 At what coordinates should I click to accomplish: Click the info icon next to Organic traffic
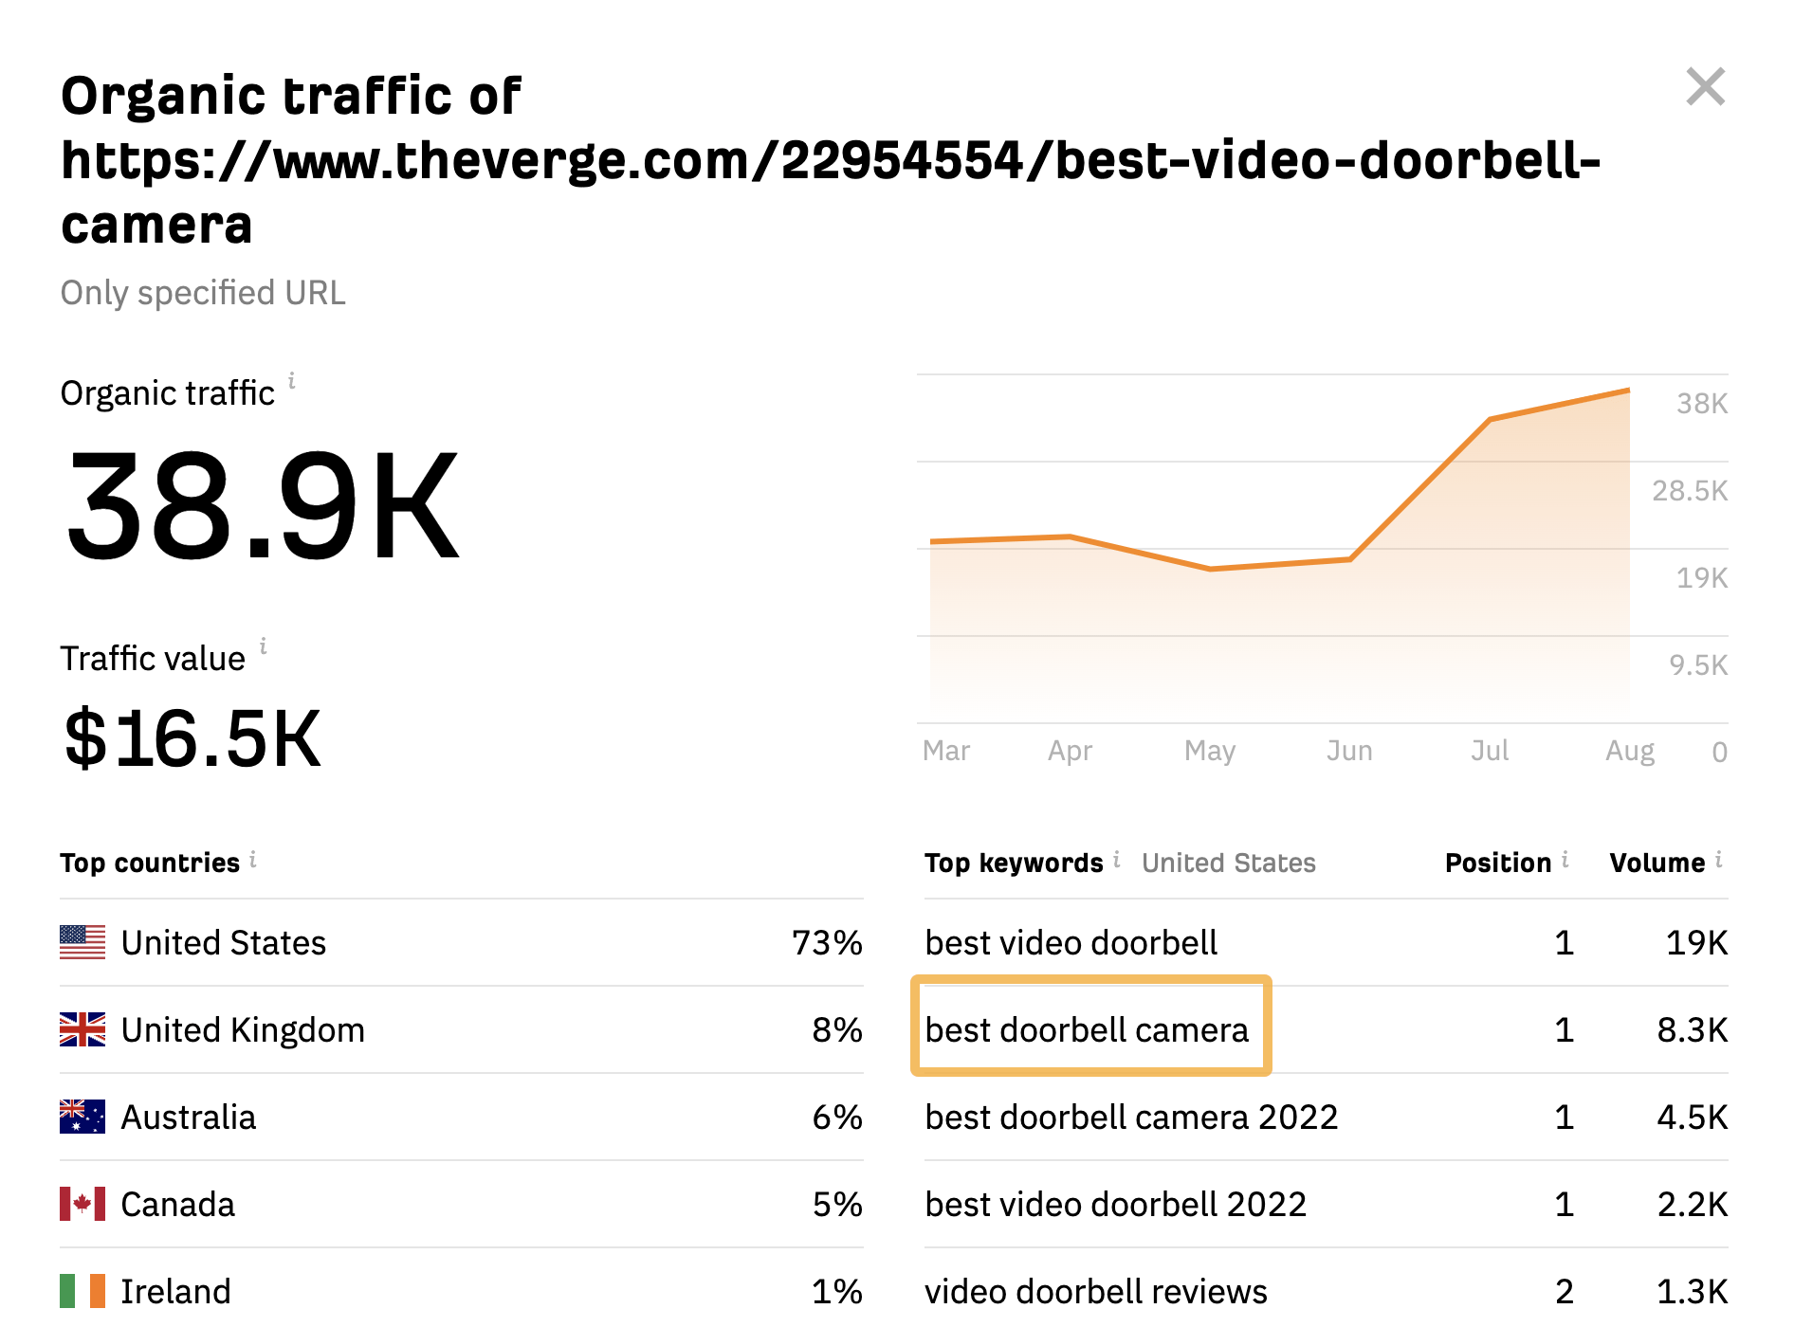point(292,383)
